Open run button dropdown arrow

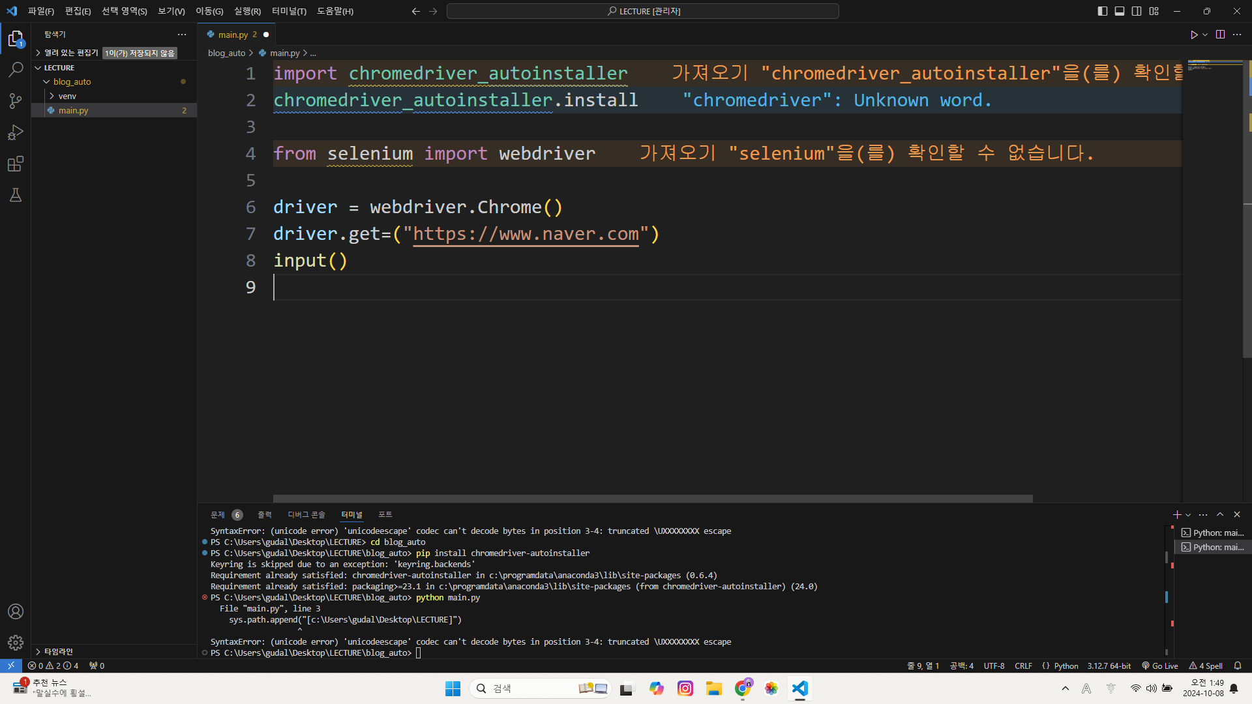(x=1205, y=35)
